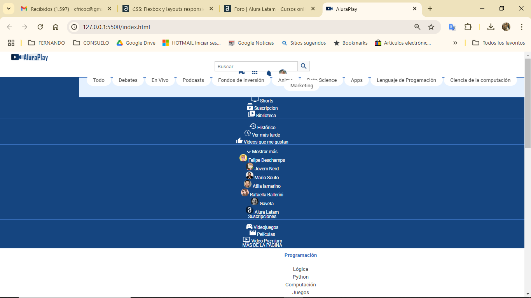Click Gaveta channel avatar
Viewport: 531px width, 298px height.
(x=255, y=202)
